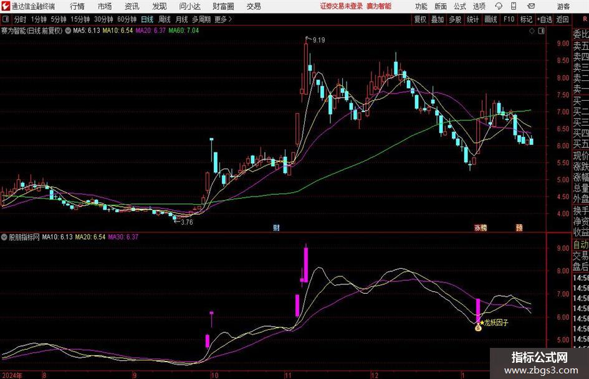Open the 问小达 menu
The width and height of the screenshot is (589, 379).
[189, 6]
